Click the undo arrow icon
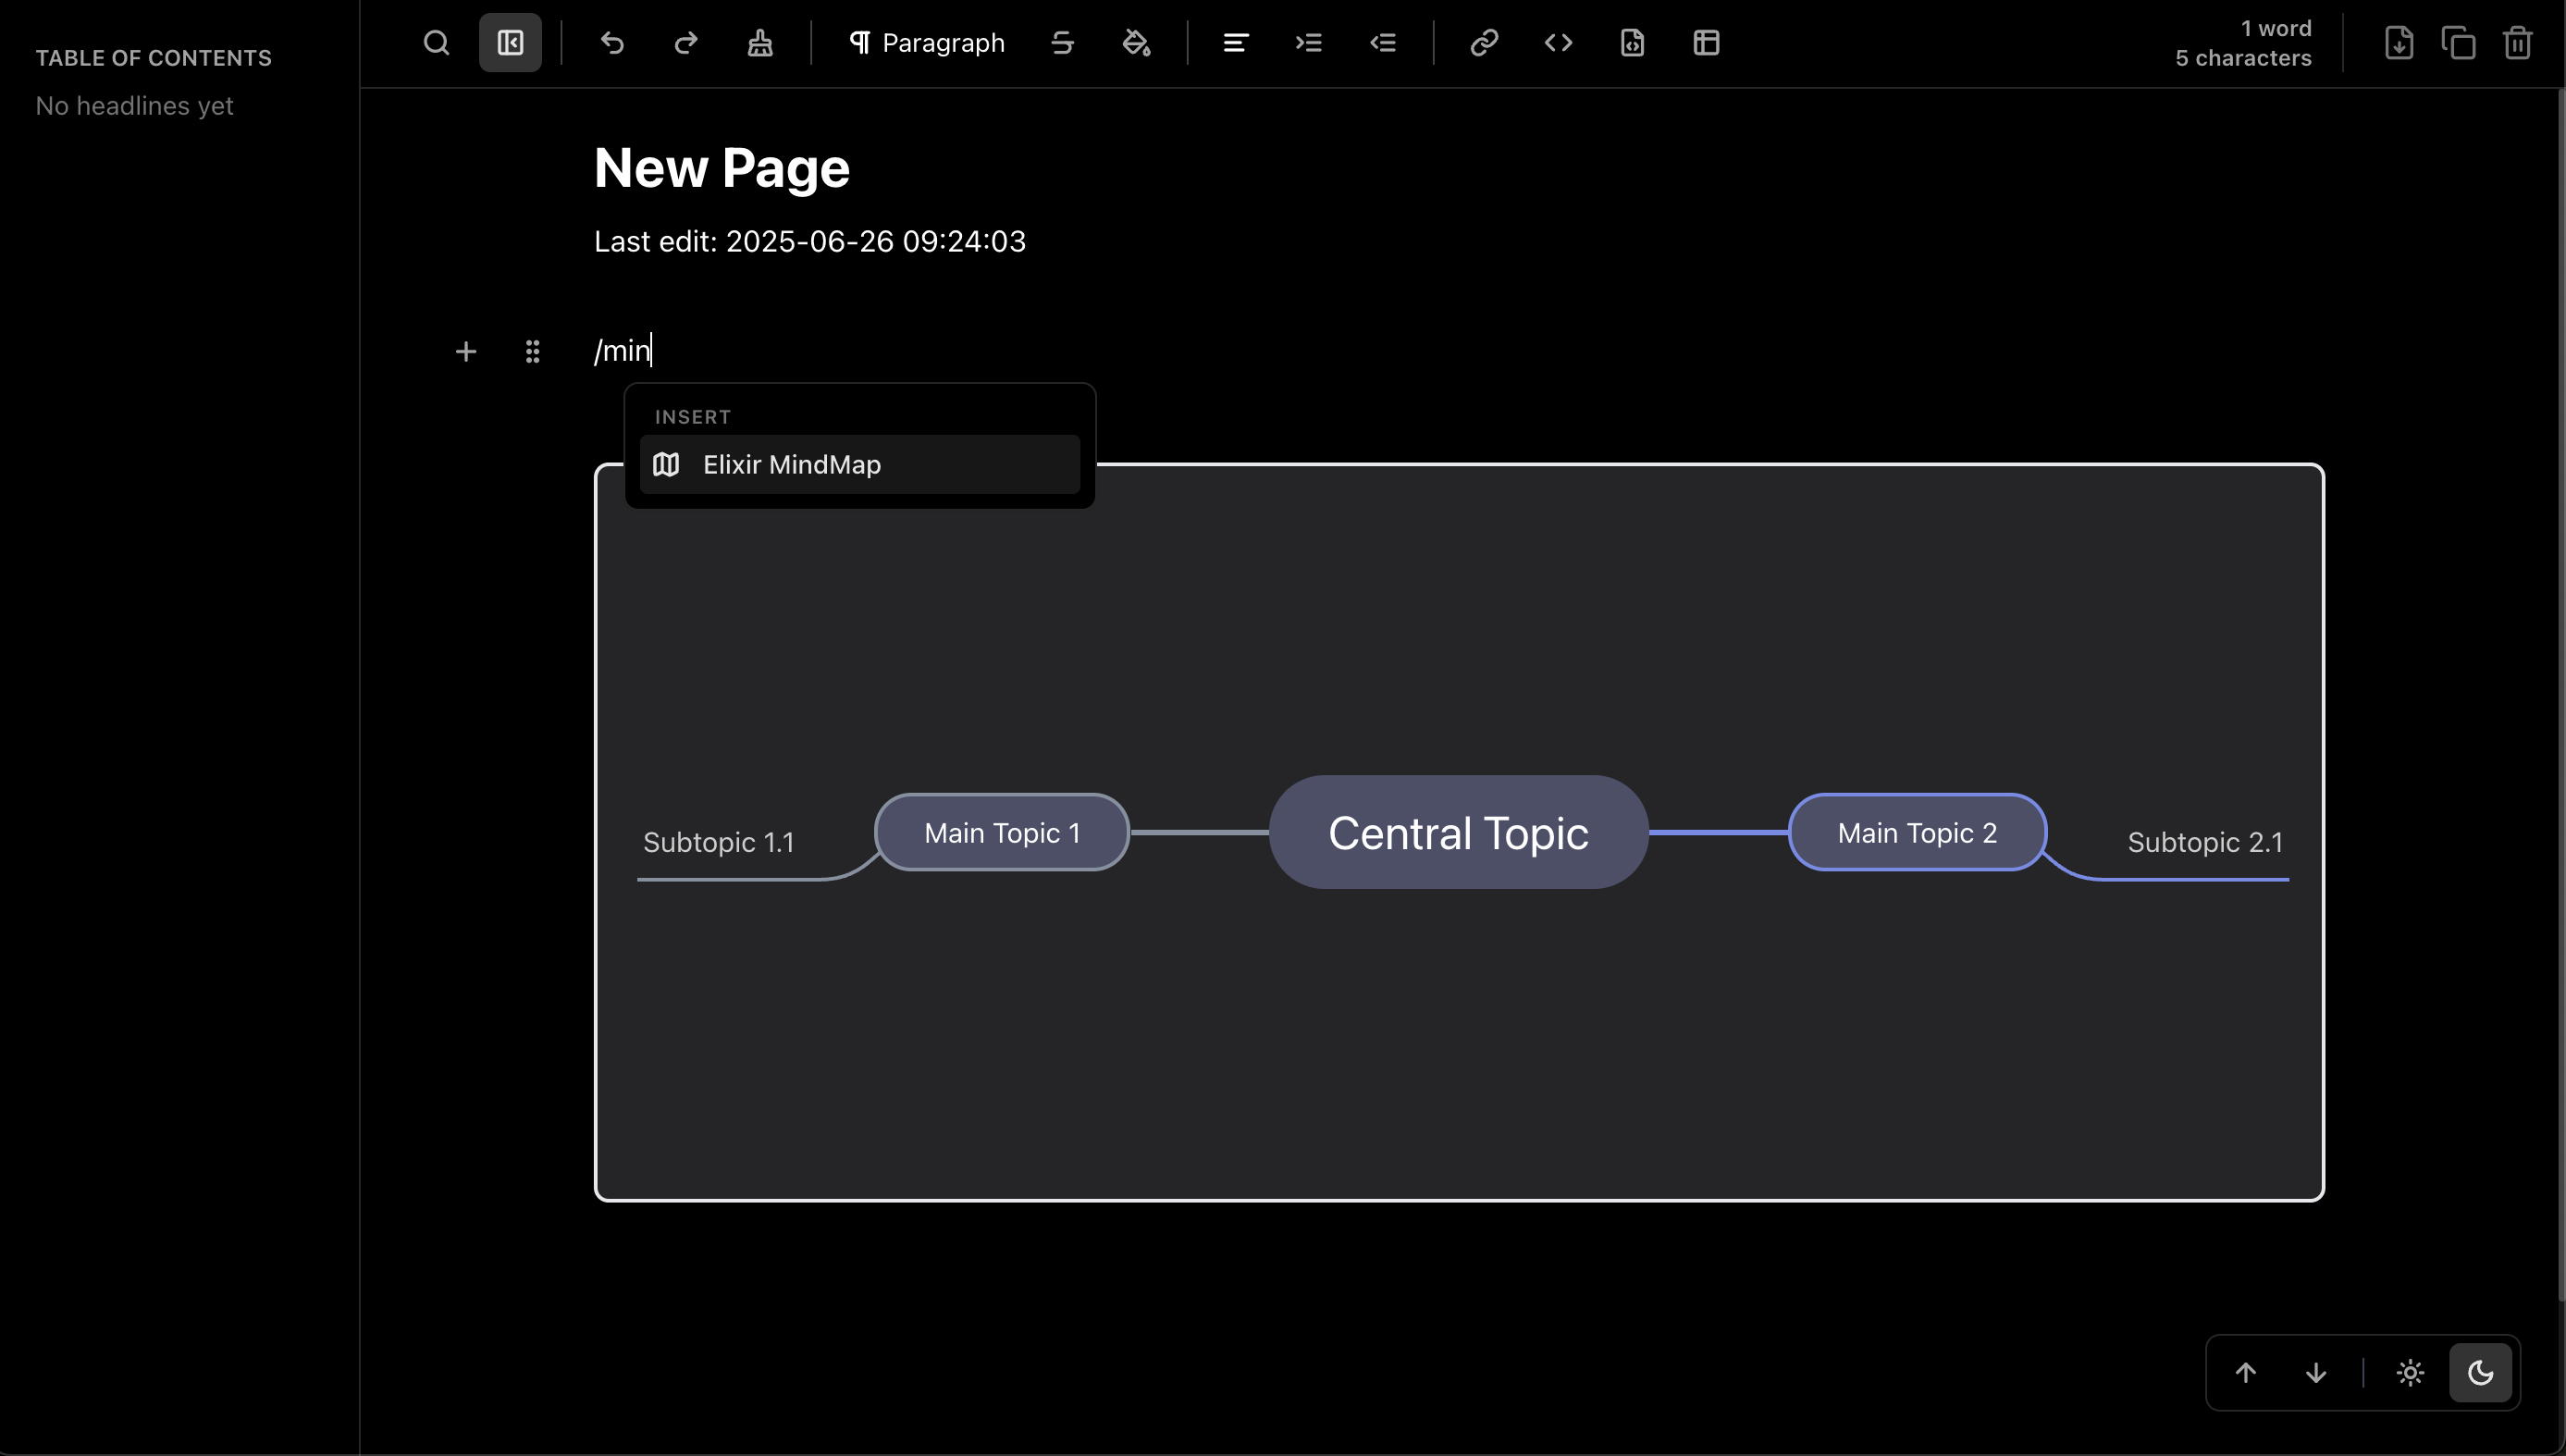Viewport: 2566px width, 1456px height. [x=612, y=43]
